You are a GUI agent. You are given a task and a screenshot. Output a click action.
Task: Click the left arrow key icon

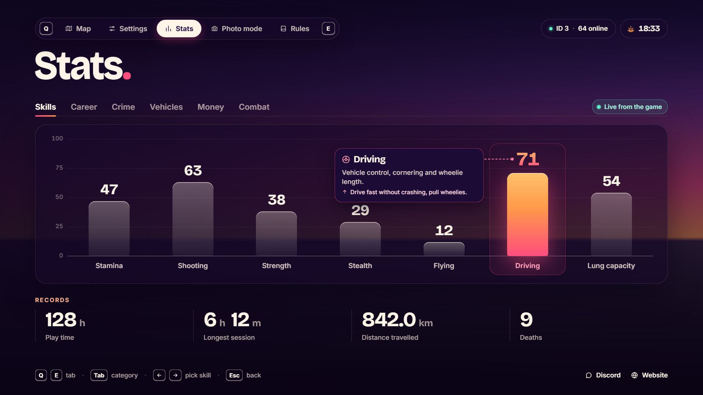tap(159, 375)
